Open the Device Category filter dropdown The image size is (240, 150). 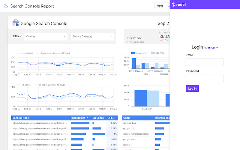click(93, 36)
